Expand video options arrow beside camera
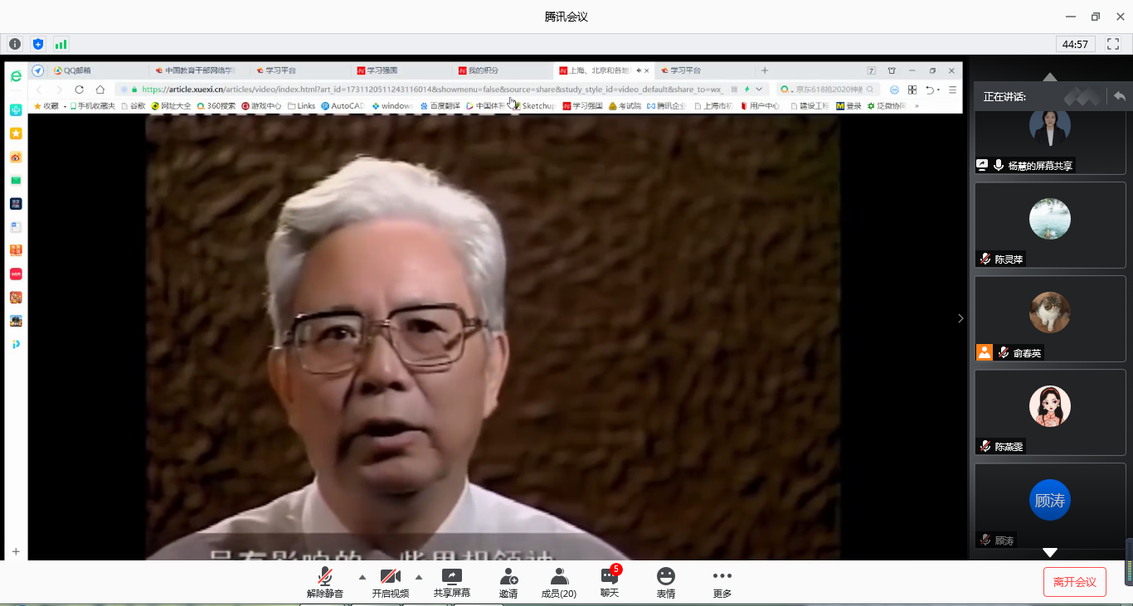The width and height of the screenshot is (1133, 606). (419, 577)
